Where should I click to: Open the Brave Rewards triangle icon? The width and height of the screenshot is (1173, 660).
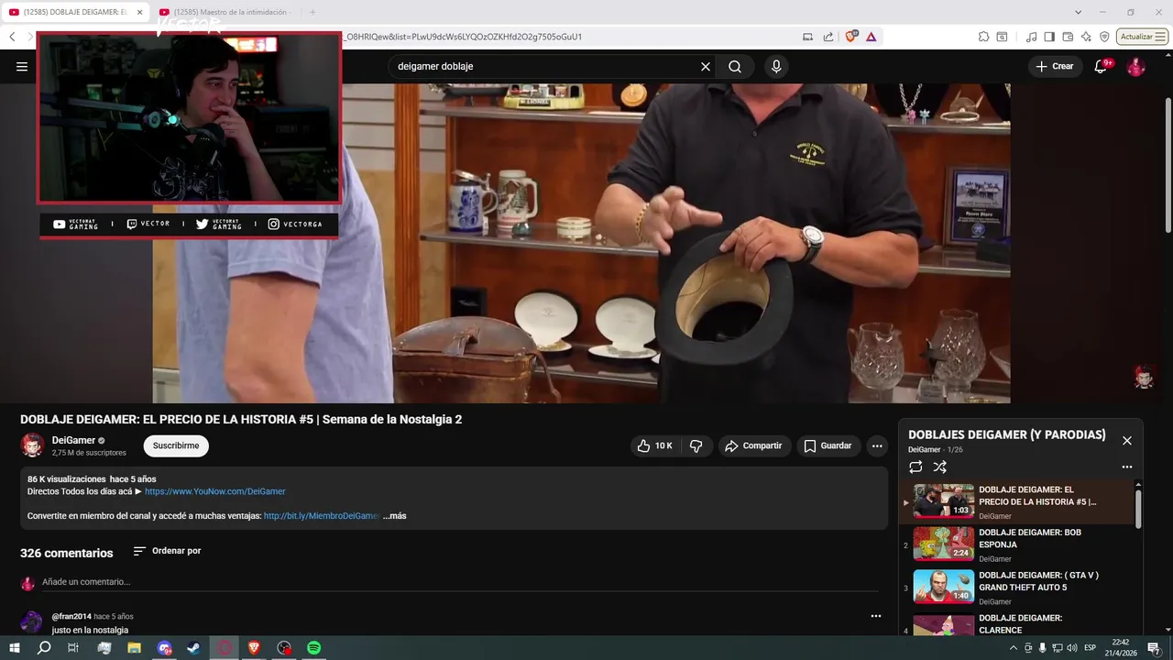871,37
